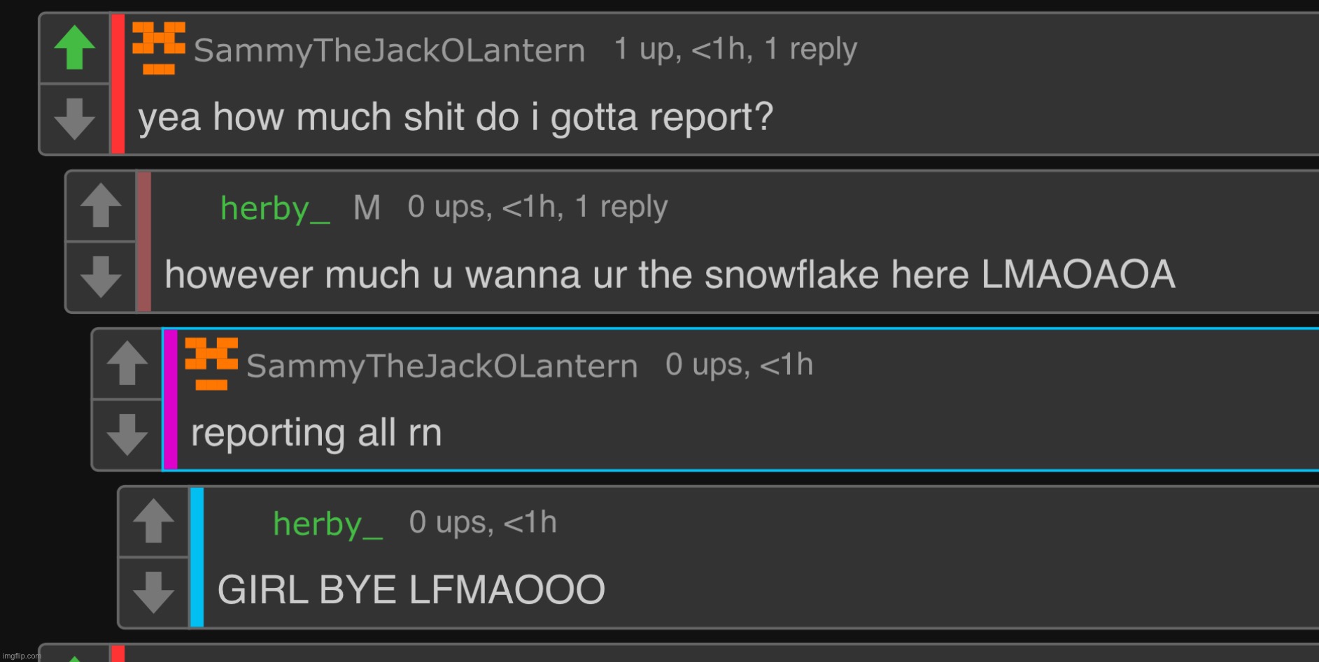The width and height of the screenshot is (1319, 662).
Task: Click the magenta bar on the highlighted comment
Action: coord(171,399)
